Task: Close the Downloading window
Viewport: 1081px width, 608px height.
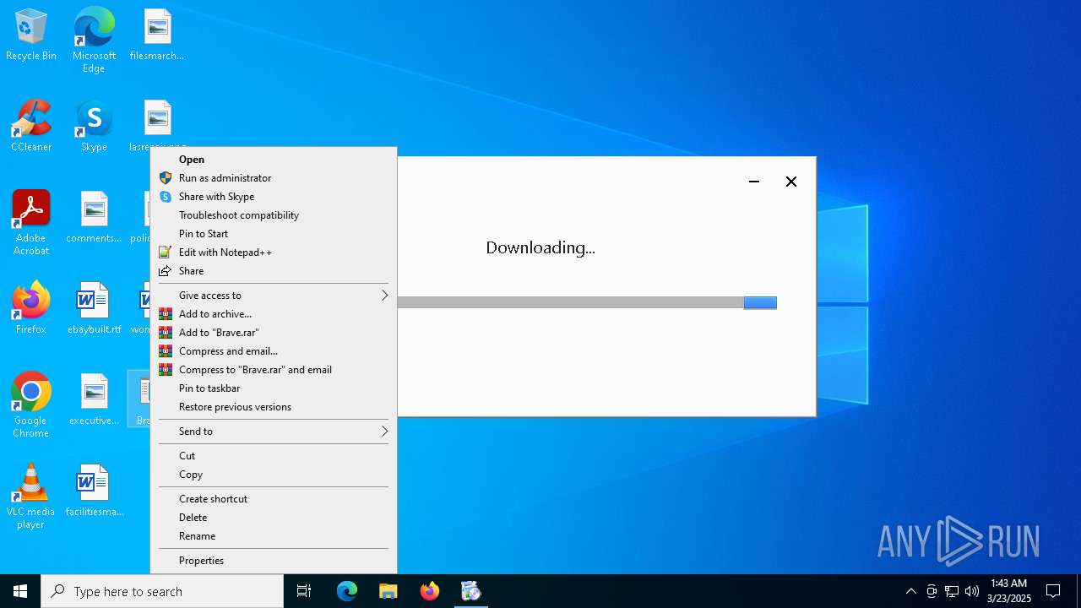Action: [791, 182]
